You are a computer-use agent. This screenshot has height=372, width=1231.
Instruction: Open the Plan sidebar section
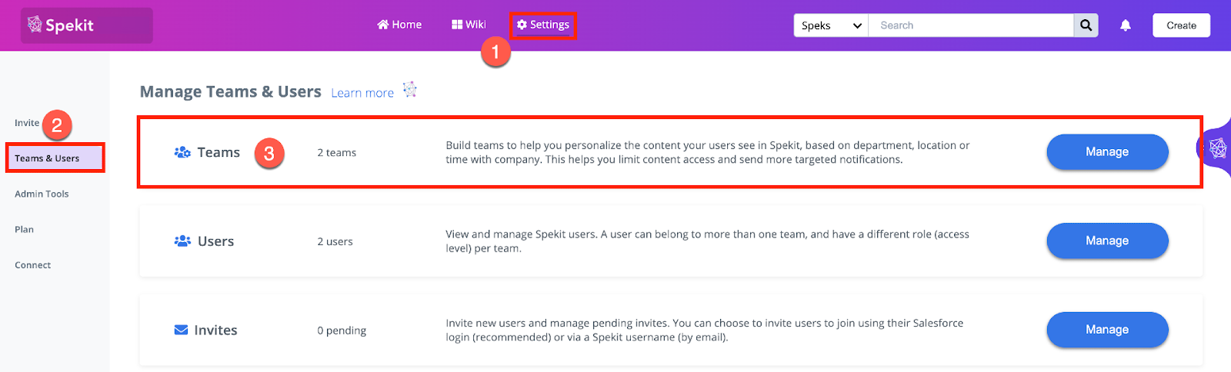[x=24, y=229]
